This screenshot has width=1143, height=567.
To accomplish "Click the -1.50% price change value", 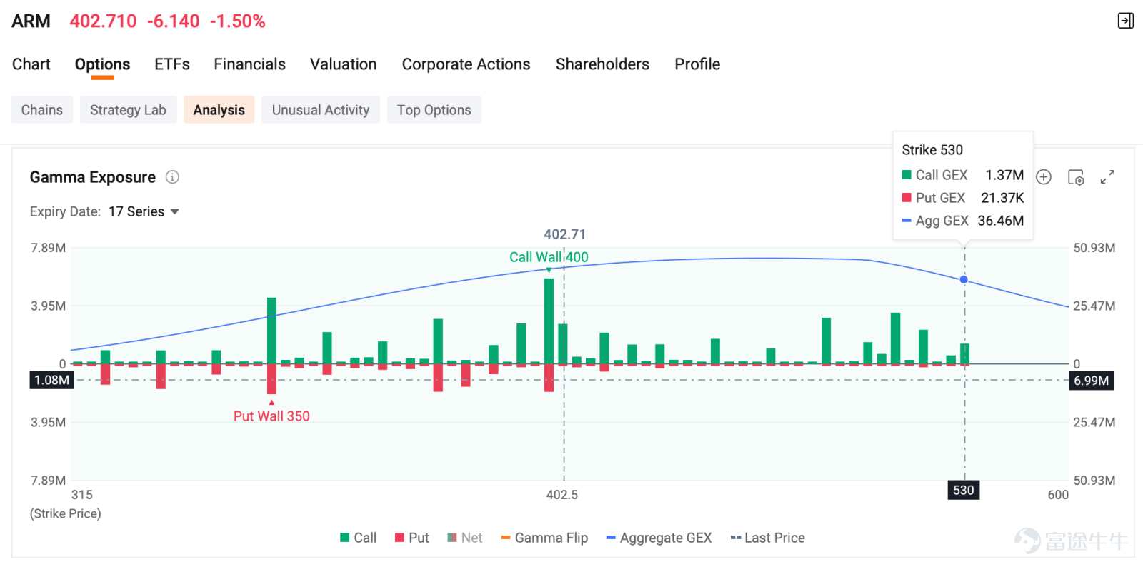I will [x=237, y=21].
